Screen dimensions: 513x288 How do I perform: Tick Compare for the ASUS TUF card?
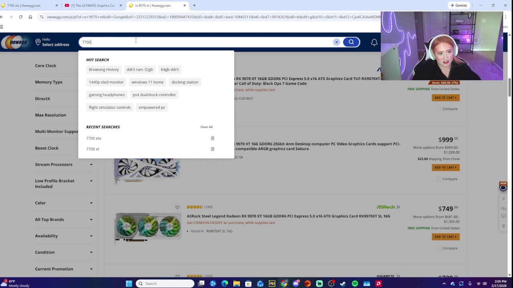click(438, 109)
